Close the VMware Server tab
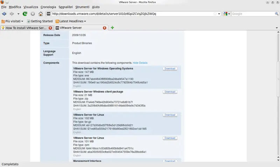Screen dimensions: 280x167 coord(104,28)
